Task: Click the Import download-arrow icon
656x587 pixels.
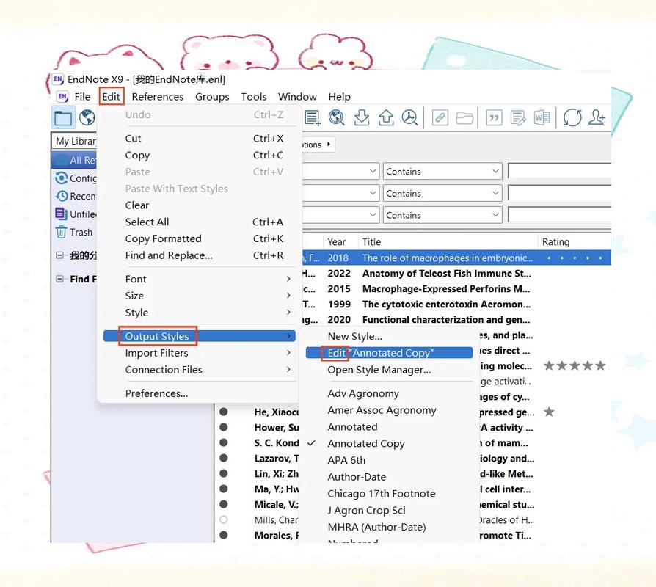Action: click(362, 118)
